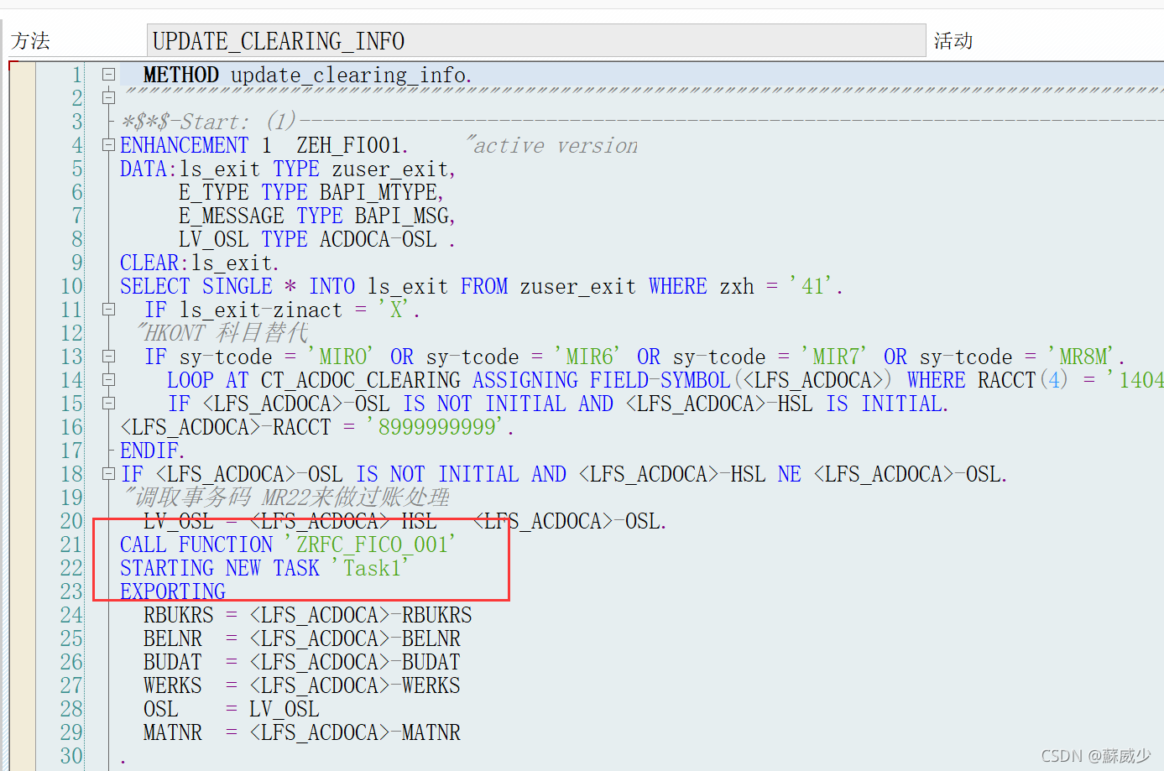Click the '8999999999' literal on line 16
The image size is (1164, 771).
point(436,427)
